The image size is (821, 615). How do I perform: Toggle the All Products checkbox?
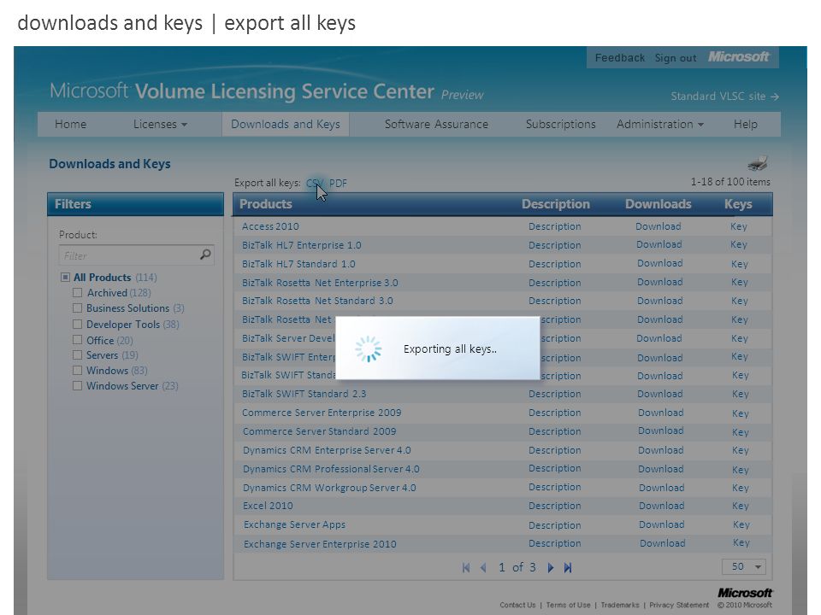coord(65,277)
